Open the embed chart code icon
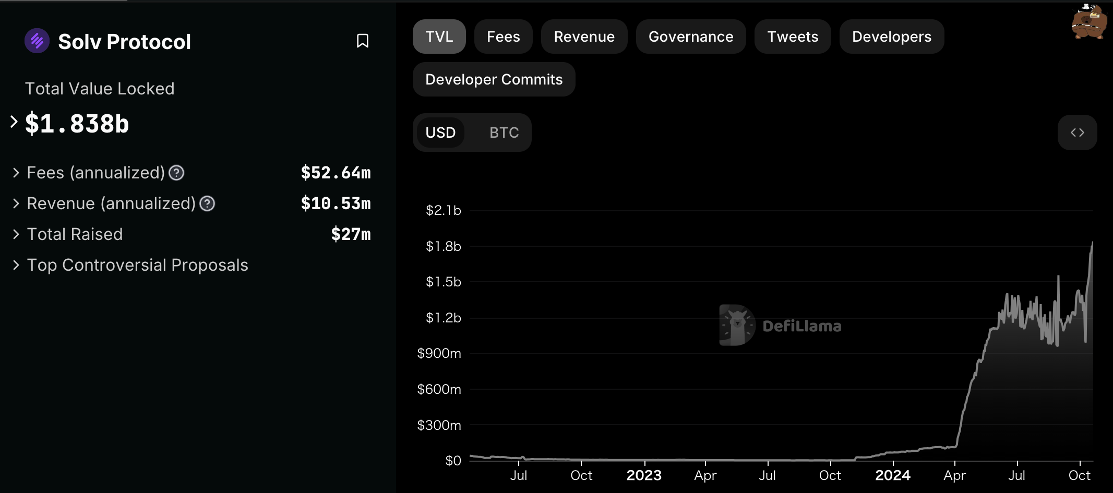The width and height of the screenshot is (1113, 493). pyautogui.click(x=1077, y=133)
